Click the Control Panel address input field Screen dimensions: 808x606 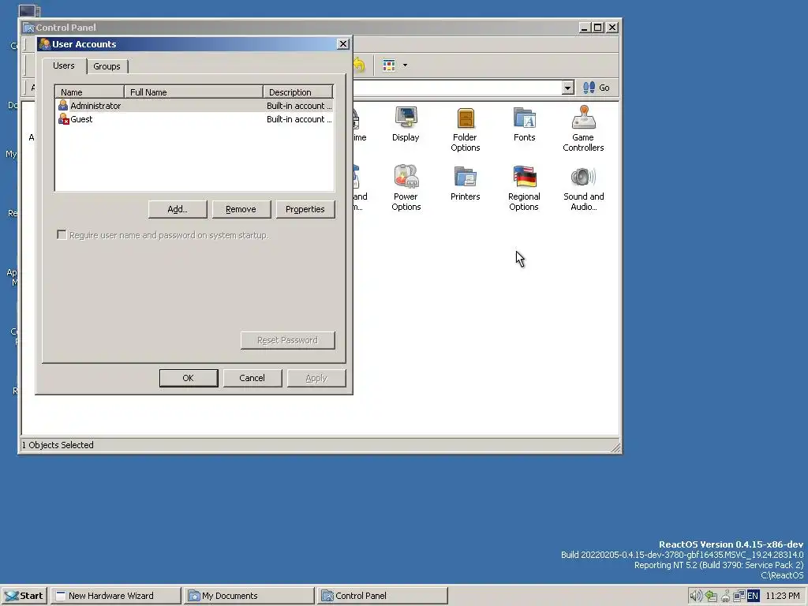coord(457,88)
